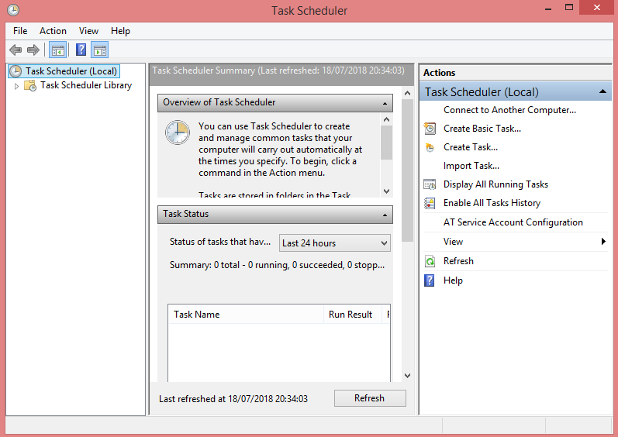This screenshot has height=437, width=618.
Task: Click the Overview text scroll down arrow
Action: coord(386,191)
